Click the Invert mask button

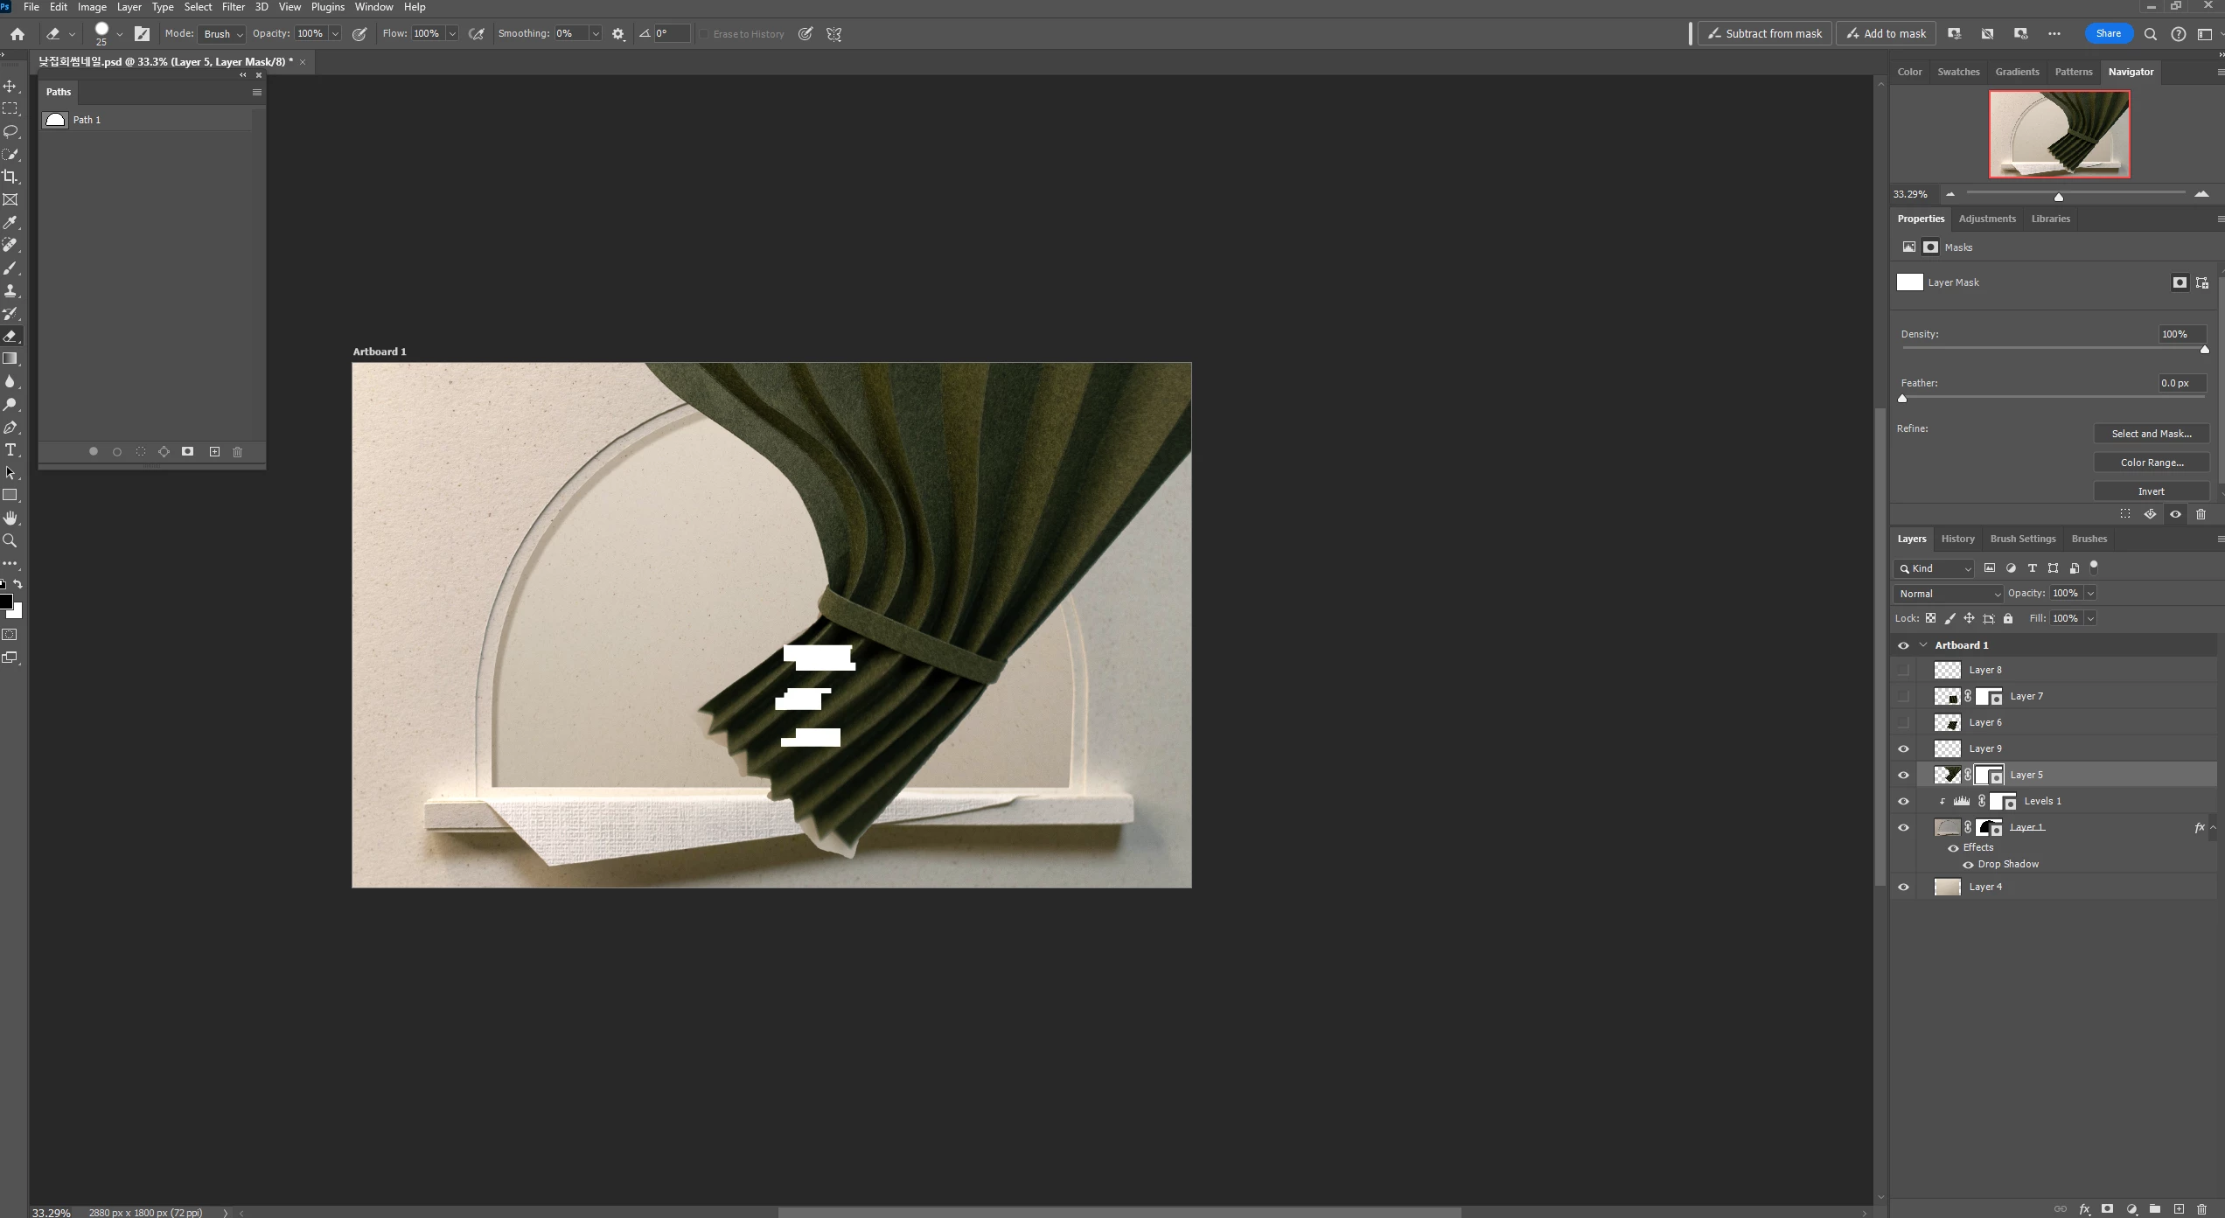point(2151,491)
